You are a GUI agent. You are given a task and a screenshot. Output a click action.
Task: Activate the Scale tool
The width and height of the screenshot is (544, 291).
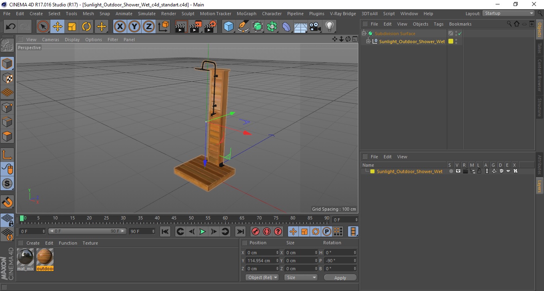coord(72,27)
